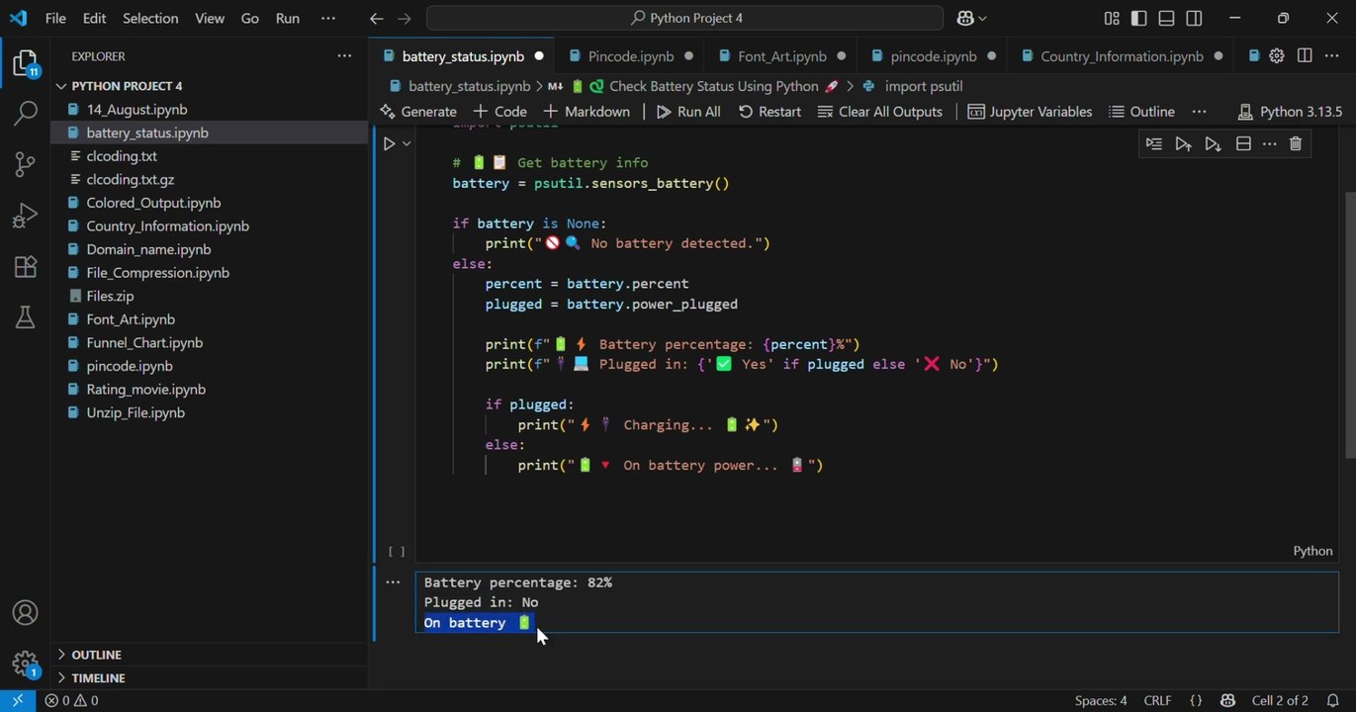This screenshot has width=1356, height=712.
Task: Switch to the Font_Art.ipynb tab
Action: (x=781, y=56)
